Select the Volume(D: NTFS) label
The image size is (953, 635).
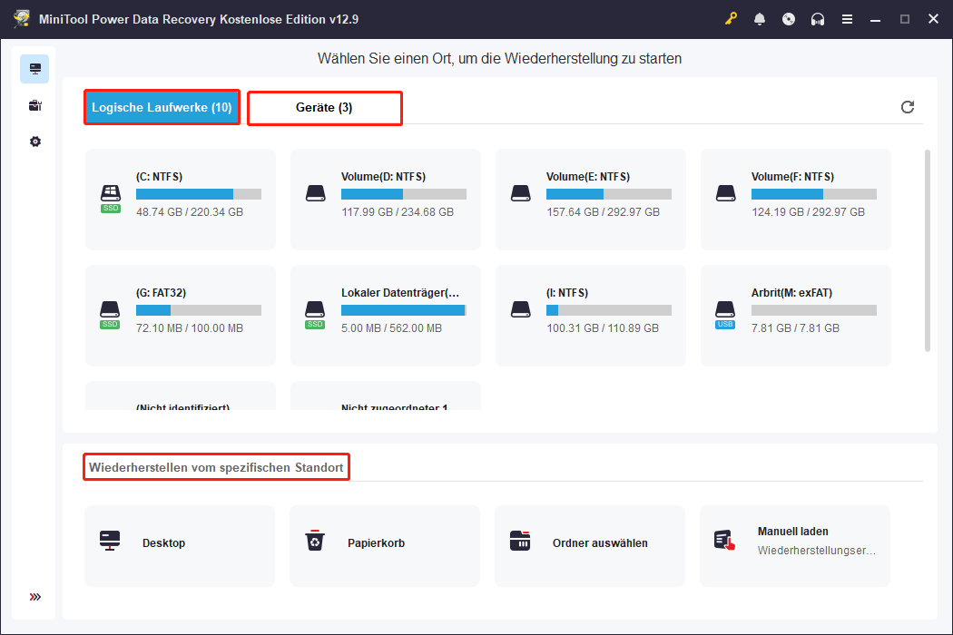coord(384,177)
